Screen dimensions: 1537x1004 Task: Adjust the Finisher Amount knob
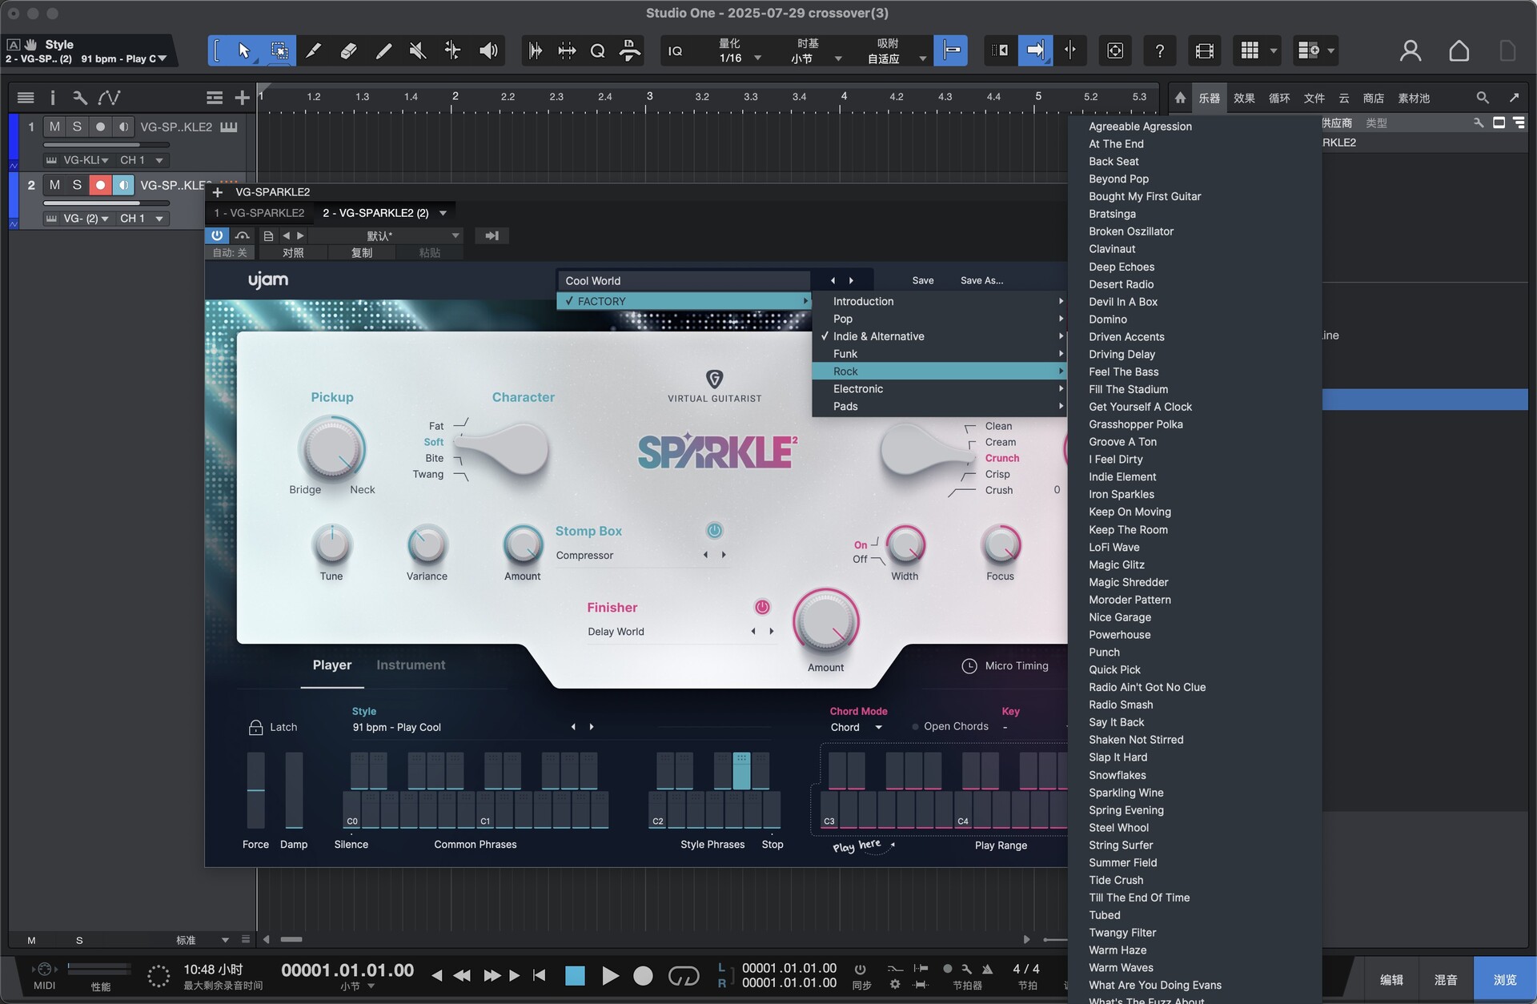coord(825,622)
